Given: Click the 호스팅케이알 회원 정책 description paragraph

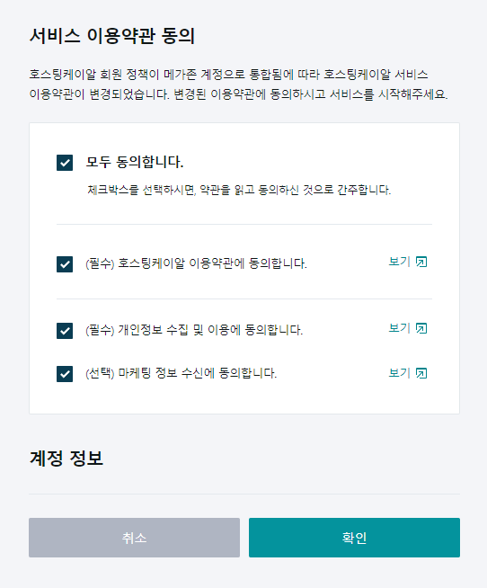Looking at the screenshot, I should coord(238,85).
